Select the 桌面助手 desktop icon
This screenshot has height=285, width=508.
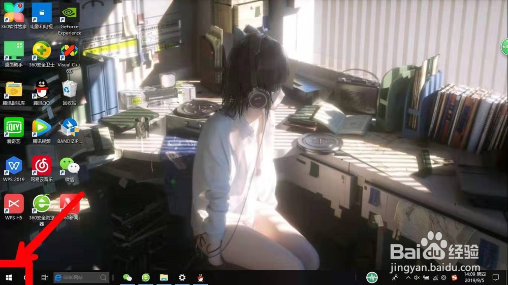click(x=14, y=54)
